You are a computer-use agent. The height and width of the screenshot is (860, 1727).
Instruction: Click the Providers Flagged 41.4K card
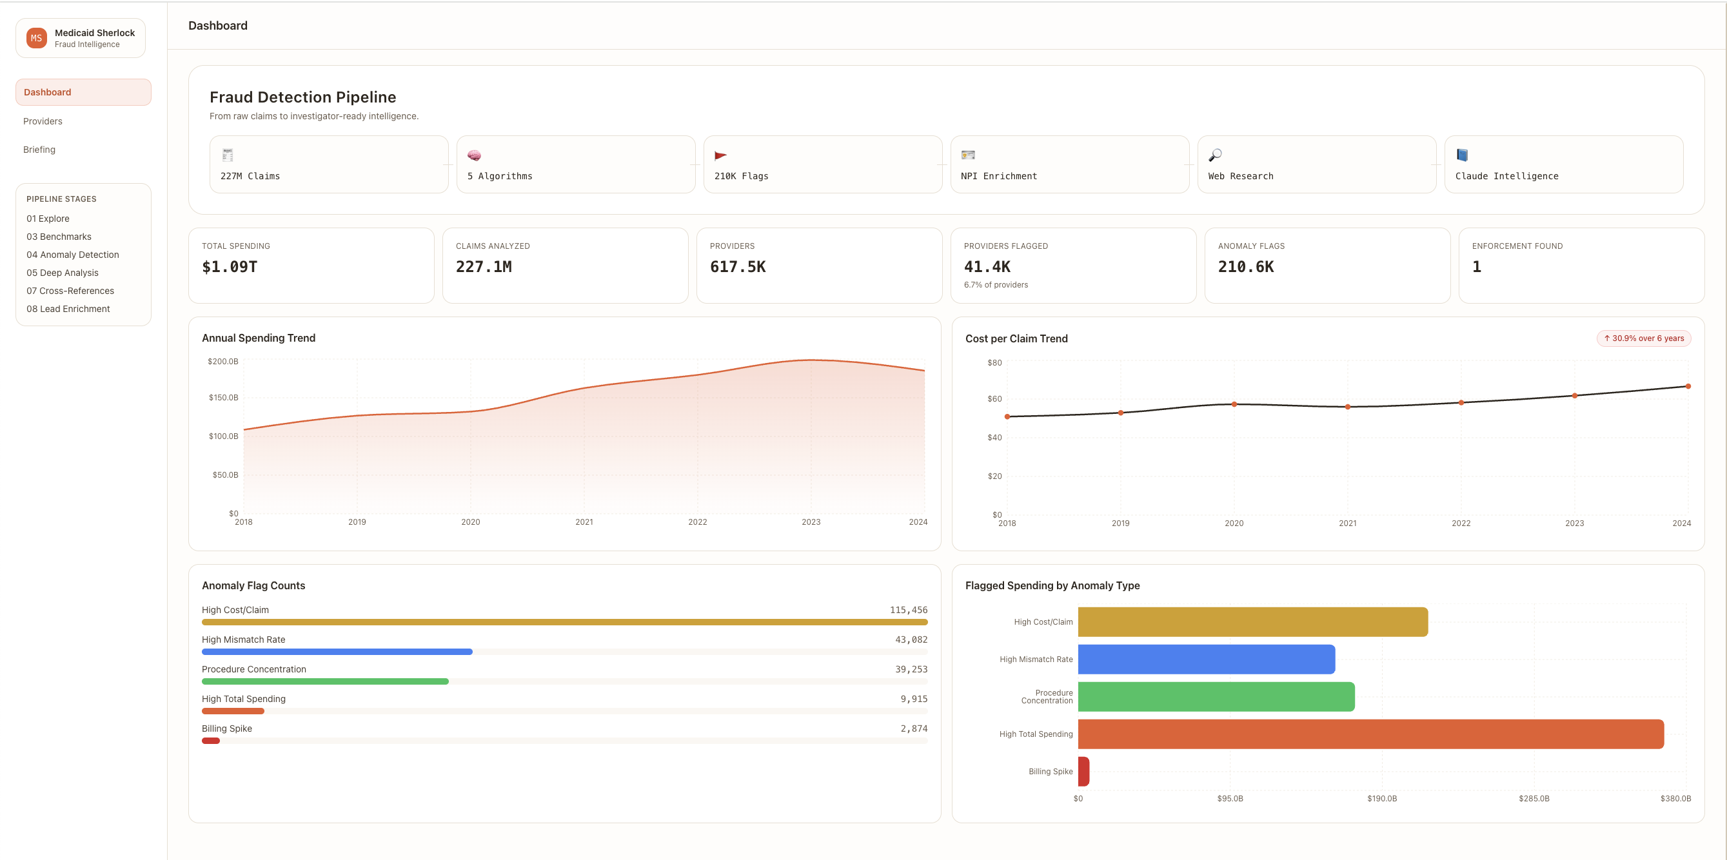coord(1072,266)
